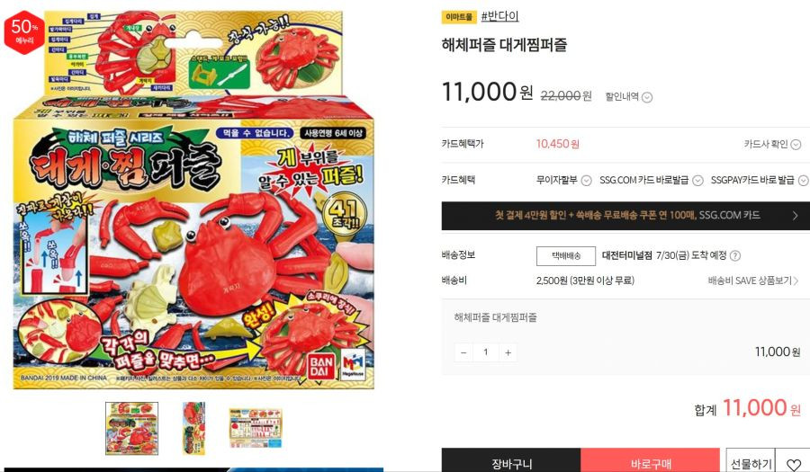Select third back-of-box thumbnail

[x=256, y=428]
